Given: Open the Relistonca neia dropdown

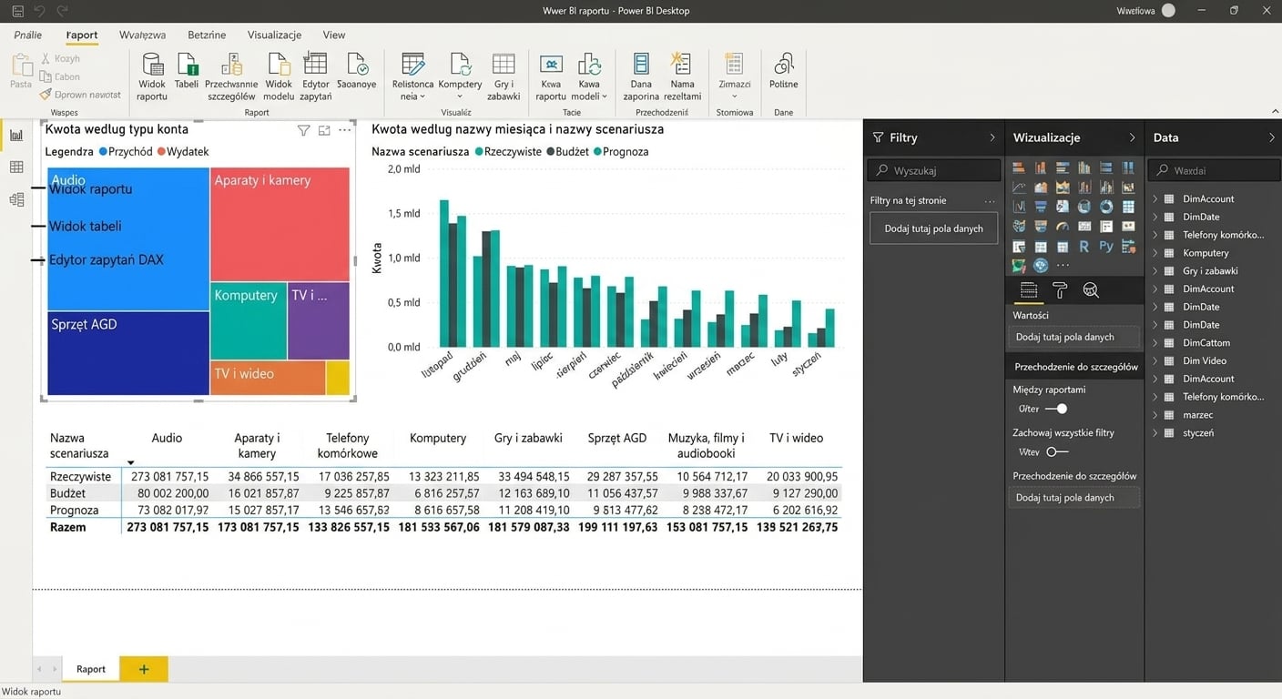Looking at the screenshot, I should coord(412,76).
